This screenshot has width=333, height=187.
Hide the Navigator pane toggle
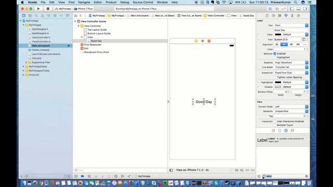pos(292,9)
